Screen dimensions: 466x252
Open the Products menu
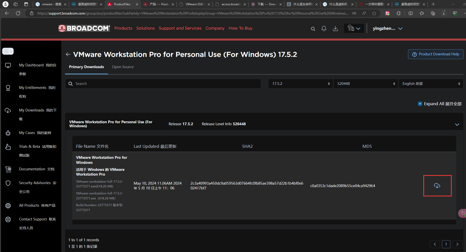(x=123, y=28)
